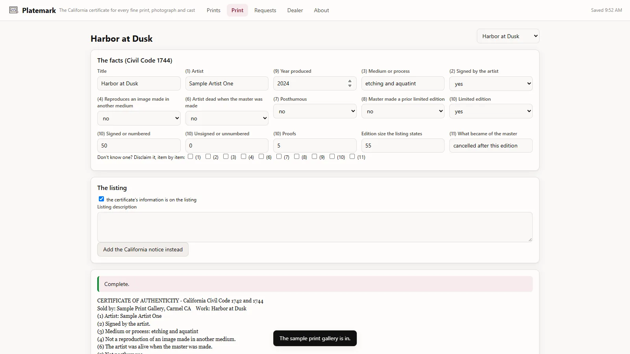
Task: Check disclaimer box for item (10)
Action: (332, 157)
